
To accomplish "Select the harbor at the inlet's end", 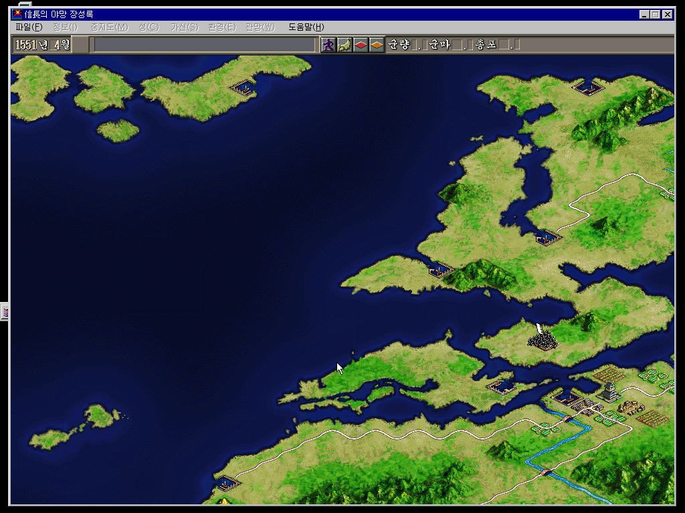I will click(548, 237).
